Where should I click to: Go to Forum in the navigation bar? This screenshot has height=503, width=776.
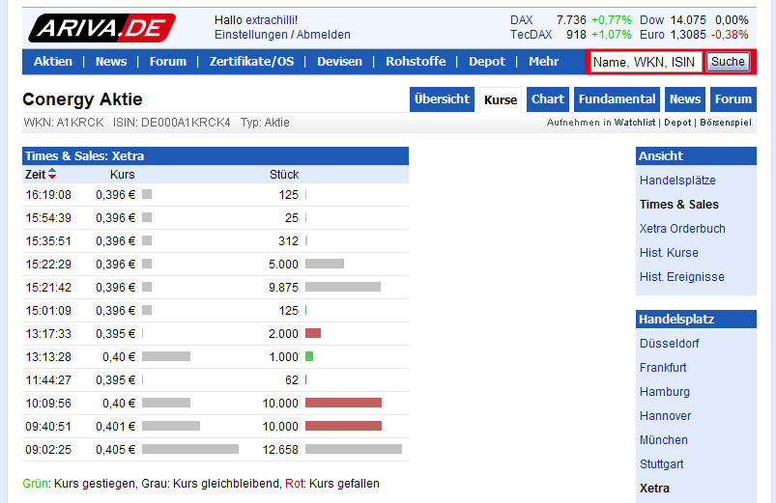pyautogui.click(x=168, y=62)
